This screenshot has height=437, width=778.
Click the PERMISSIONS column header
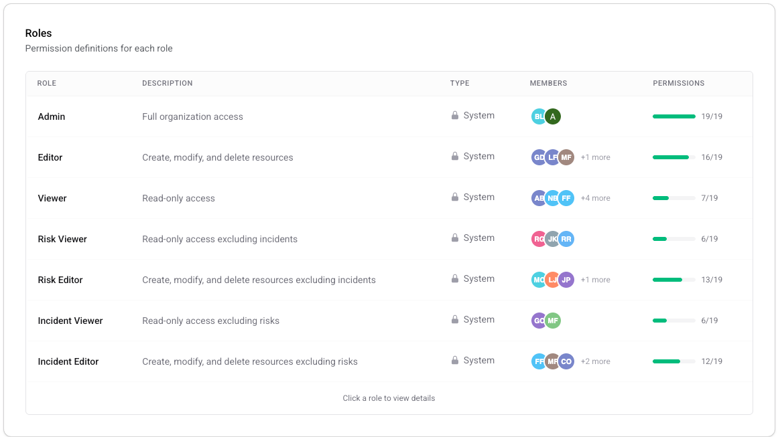click(x=678, y=83)
